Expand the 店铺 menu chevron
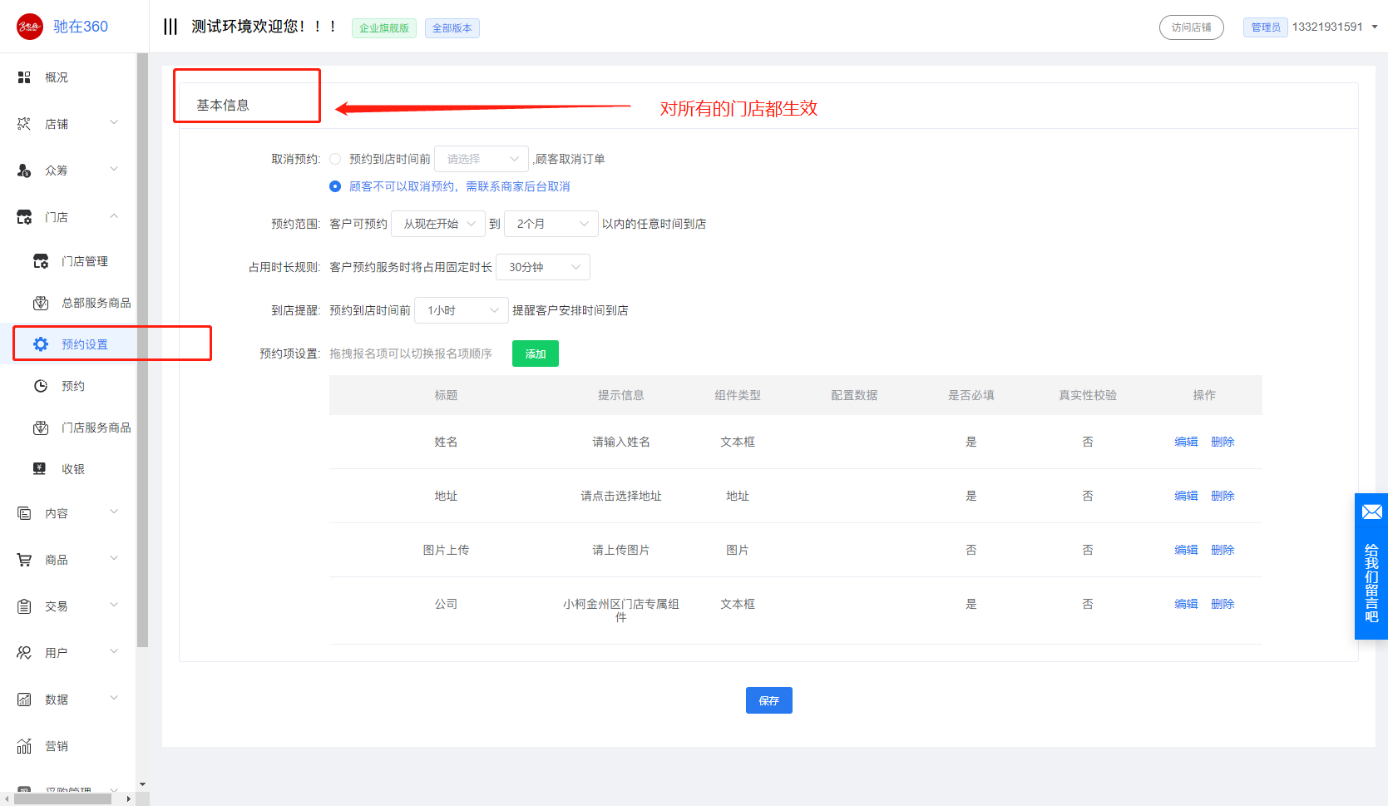This screenshot has height=806, width=1388. click(114, 123)
